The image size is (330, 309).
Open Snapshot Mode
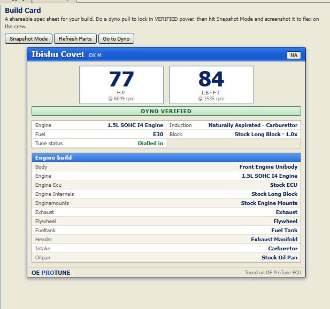[x=28, y=38]
